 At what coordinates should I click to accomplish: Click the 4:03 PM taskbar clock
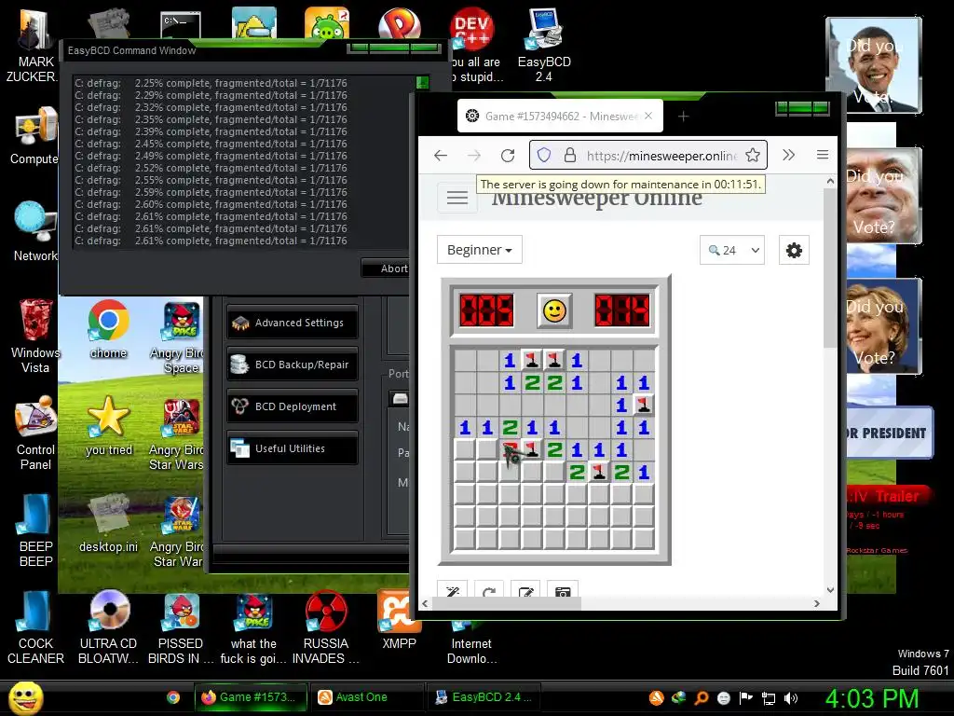coord(871,698)
